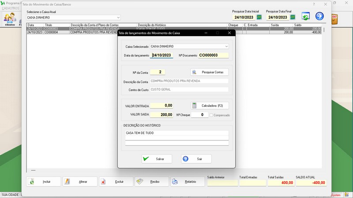
Task: Click the Alterar edit entry button
Action: (x=80, y=182)
